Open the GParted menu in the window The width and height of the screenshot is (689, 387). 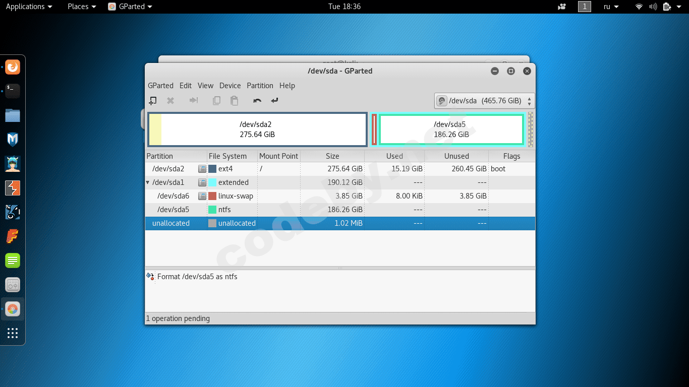coord(160,86)
